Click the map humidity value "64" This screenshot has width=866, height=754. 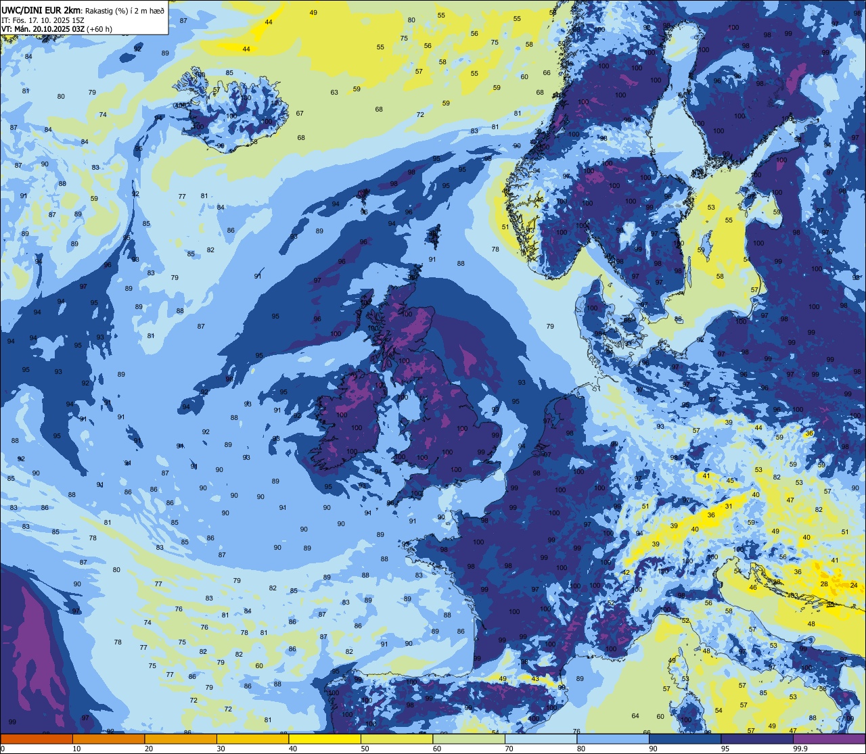pyautogui.click(x=635, y=716)
